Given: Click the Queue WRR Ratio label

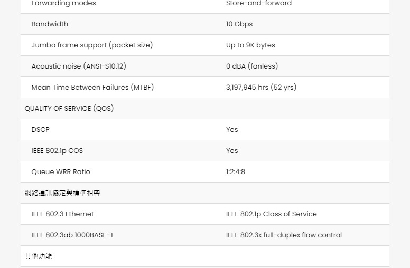Looking at the screenshot, I should (61, 171).
